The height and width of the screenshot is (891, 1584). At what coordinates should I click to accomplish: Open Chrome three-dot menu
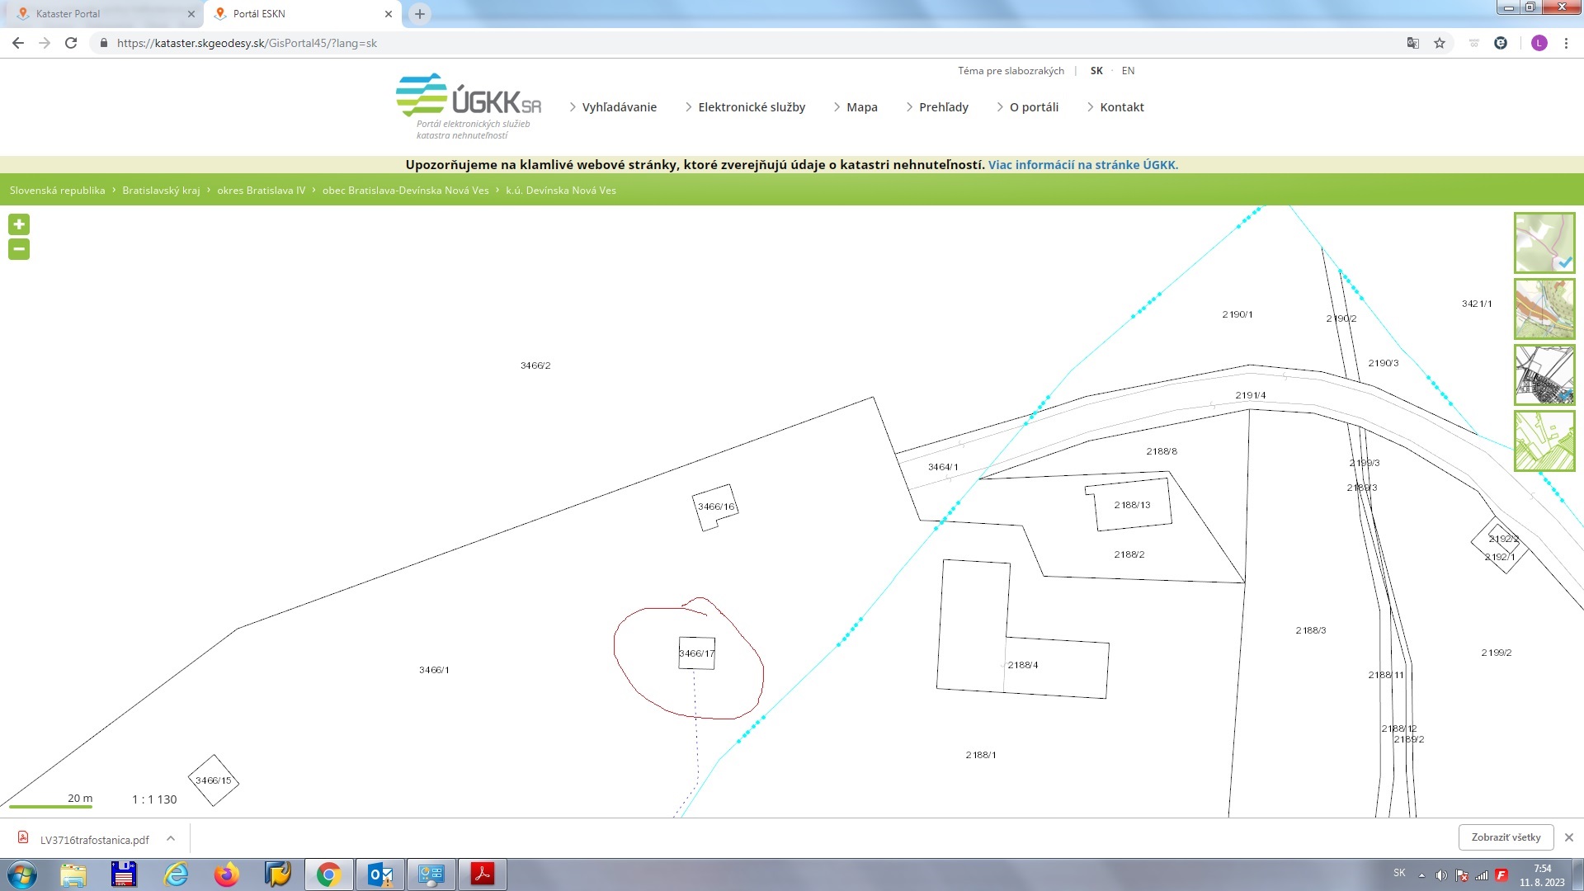[x=1566, y=43]
